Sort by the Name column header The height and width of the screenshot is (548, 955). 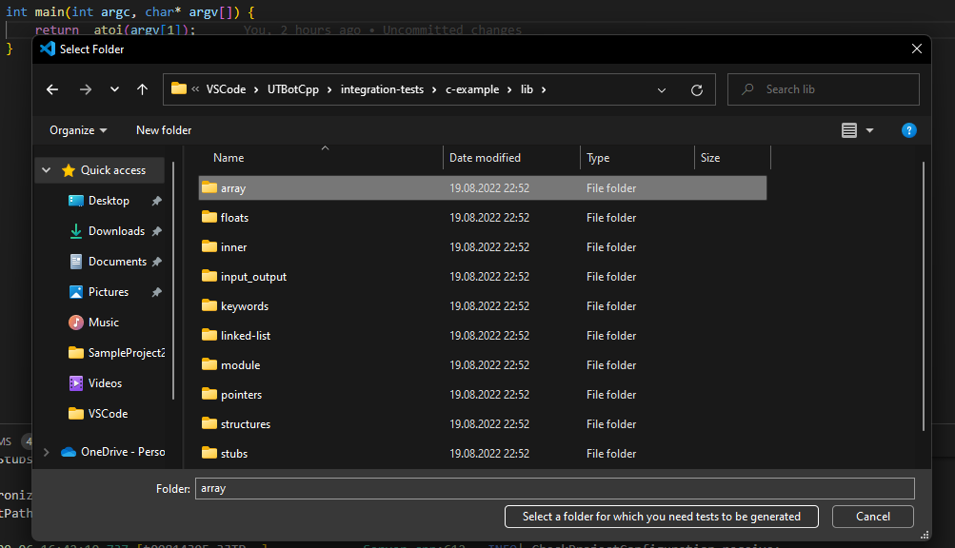coord(229,158)
